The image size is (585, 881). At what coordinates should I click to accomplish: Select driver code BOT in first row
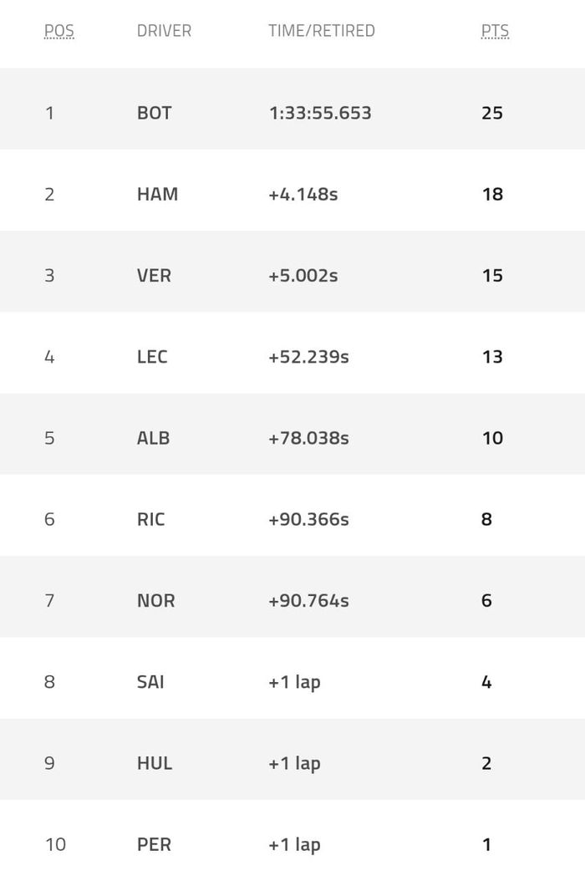point(155,113)
